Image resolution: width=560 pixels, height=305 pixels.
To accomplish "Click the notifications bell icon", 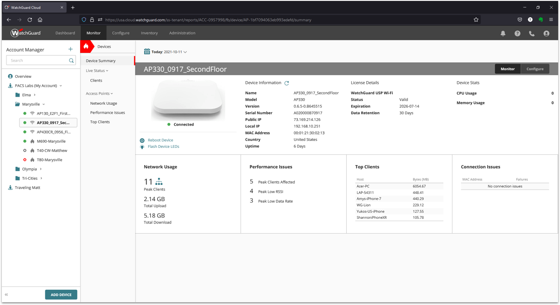I will 503,33.
